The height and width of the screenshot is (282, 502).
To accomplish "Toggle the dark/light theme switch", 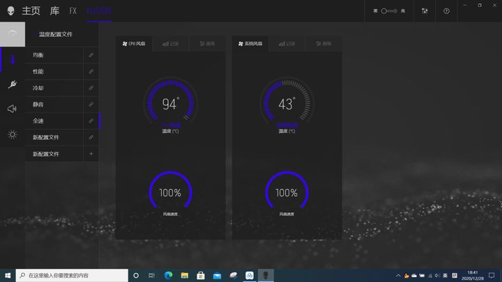I will tap(389, 11).
